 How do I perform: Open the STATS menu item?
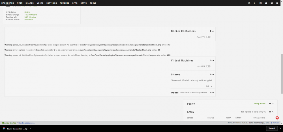pos(83,3)
